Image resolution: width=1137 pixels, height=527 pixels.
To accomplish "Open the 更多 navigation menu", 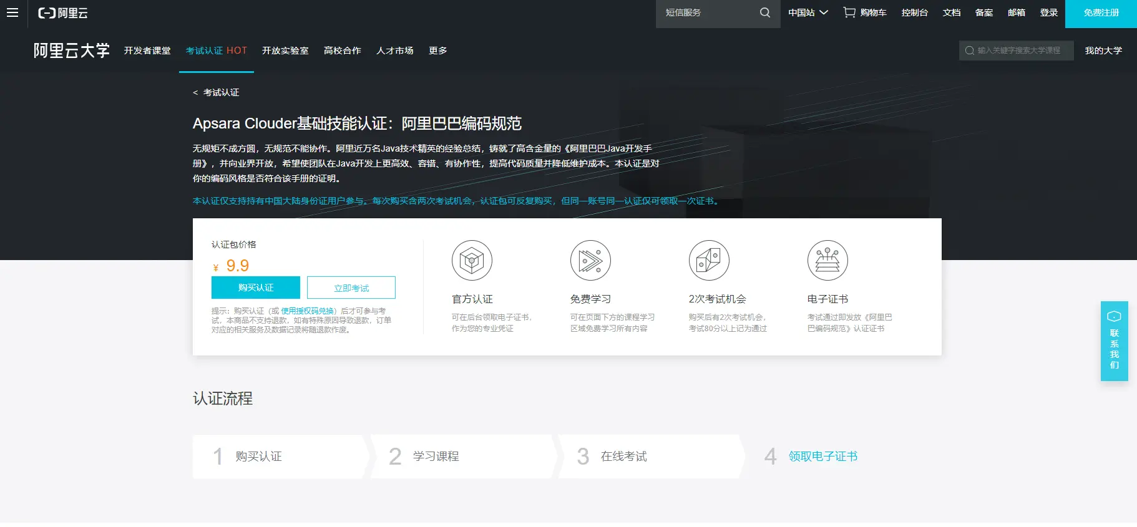I will pos(438,51).
